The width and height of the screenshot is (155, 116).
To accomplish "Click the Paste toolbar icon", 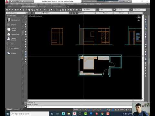I will 32,10.
